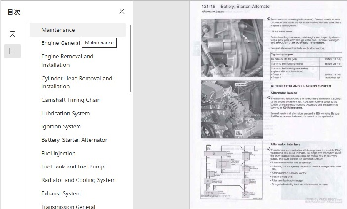Image resolution: width=347 pixels, height=209 pixels.
Task: Click the outline panel scrollbar
Action: [x=131, y=59]
